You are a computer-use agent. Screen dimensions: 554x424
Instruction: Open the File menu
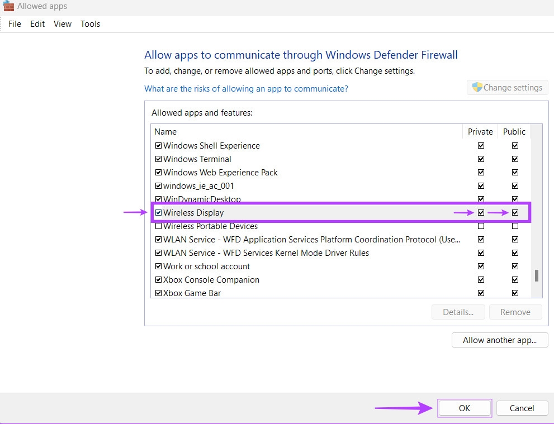(x=15, y=24)
